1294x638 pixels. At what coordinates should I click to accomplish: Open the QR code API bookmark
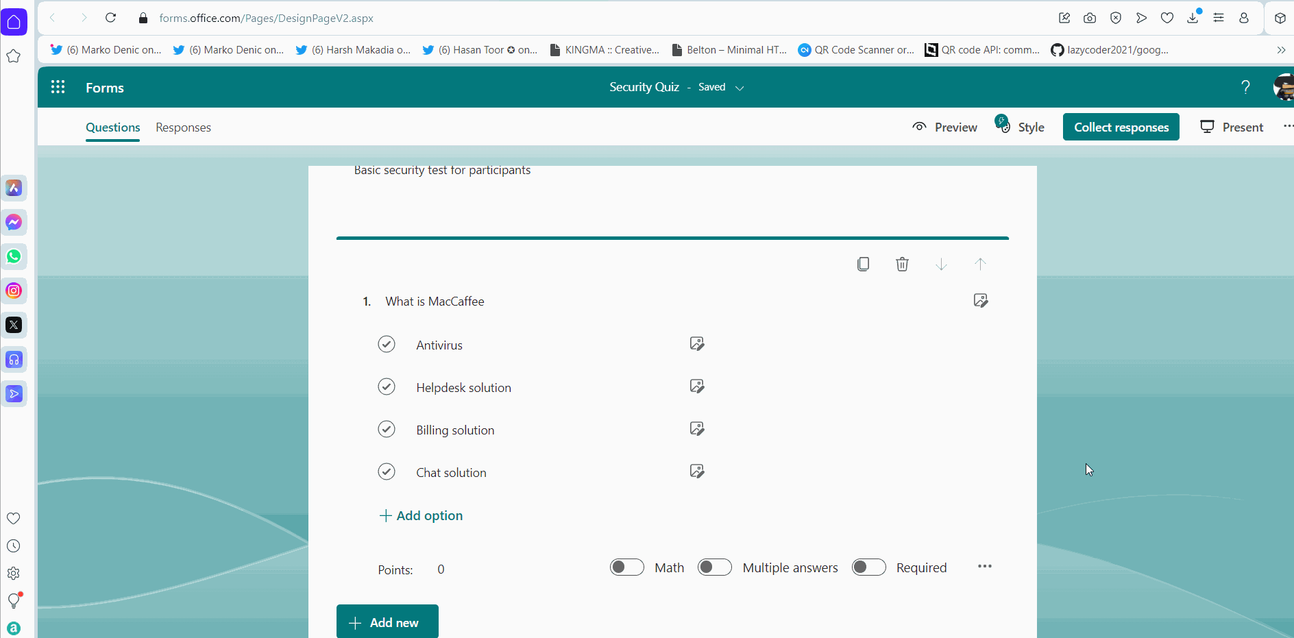(982, 49)
